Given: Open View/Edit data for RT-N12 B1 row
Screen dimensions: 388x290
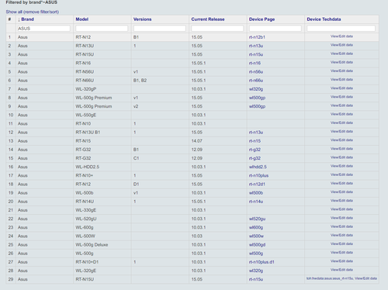Looking at the screenshot, I should point(341,36).
